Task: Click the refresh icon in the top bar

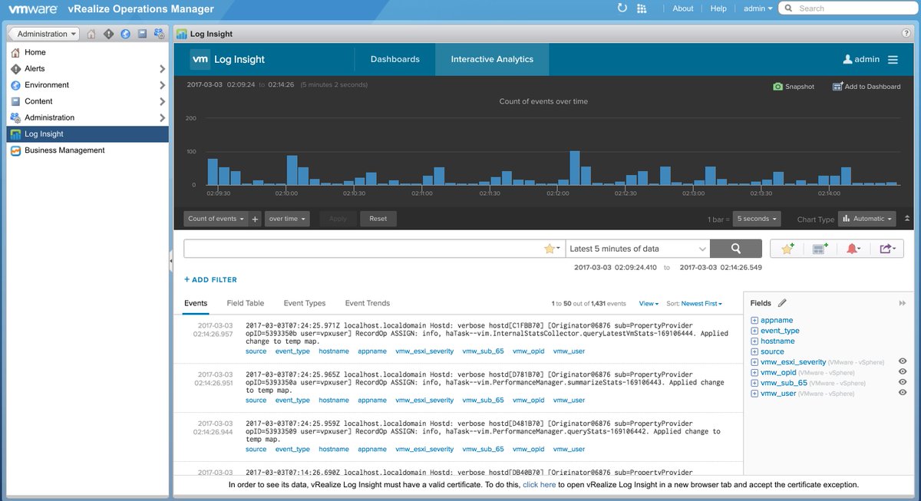Action: [622, 8]
